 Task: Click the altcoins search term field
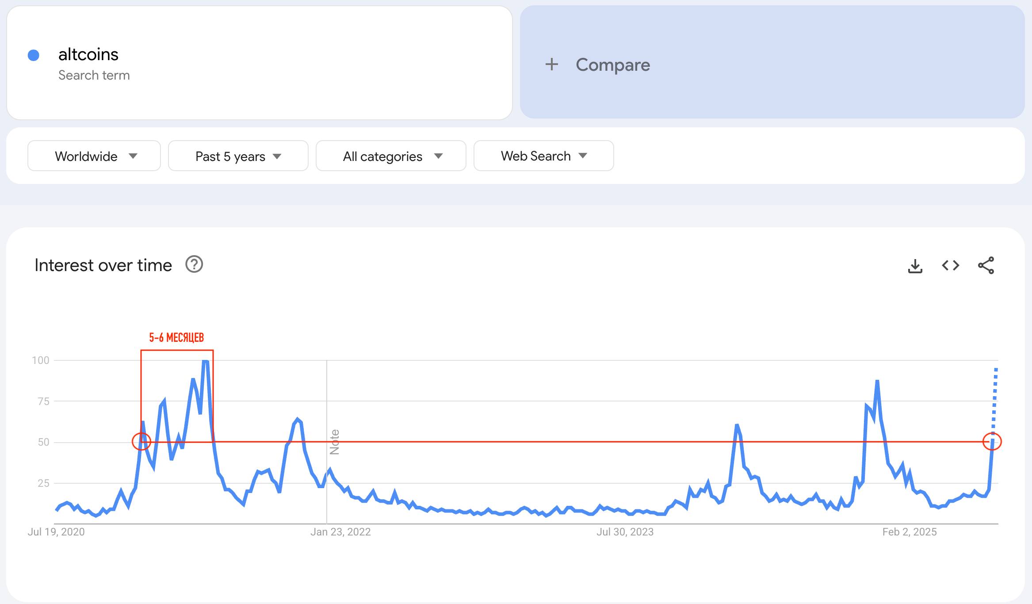tap(260, 63)
